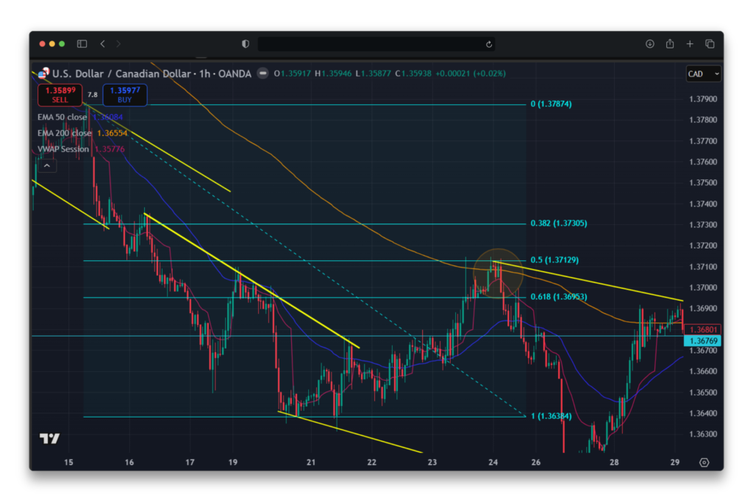Image resolution: width=753 pixels, height=502 pixels.
Task: Collapse the indicator legend chevron
Action: point(47,165)
